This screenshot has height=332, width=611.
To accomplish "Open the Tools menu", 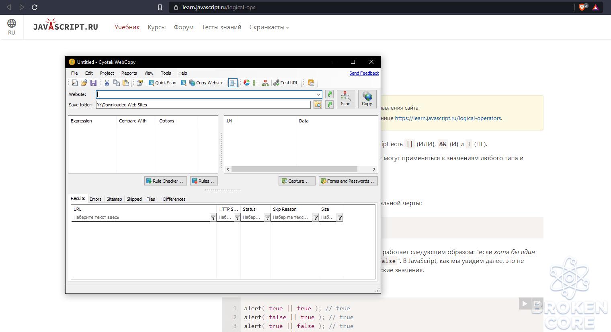I will (166, 73).
